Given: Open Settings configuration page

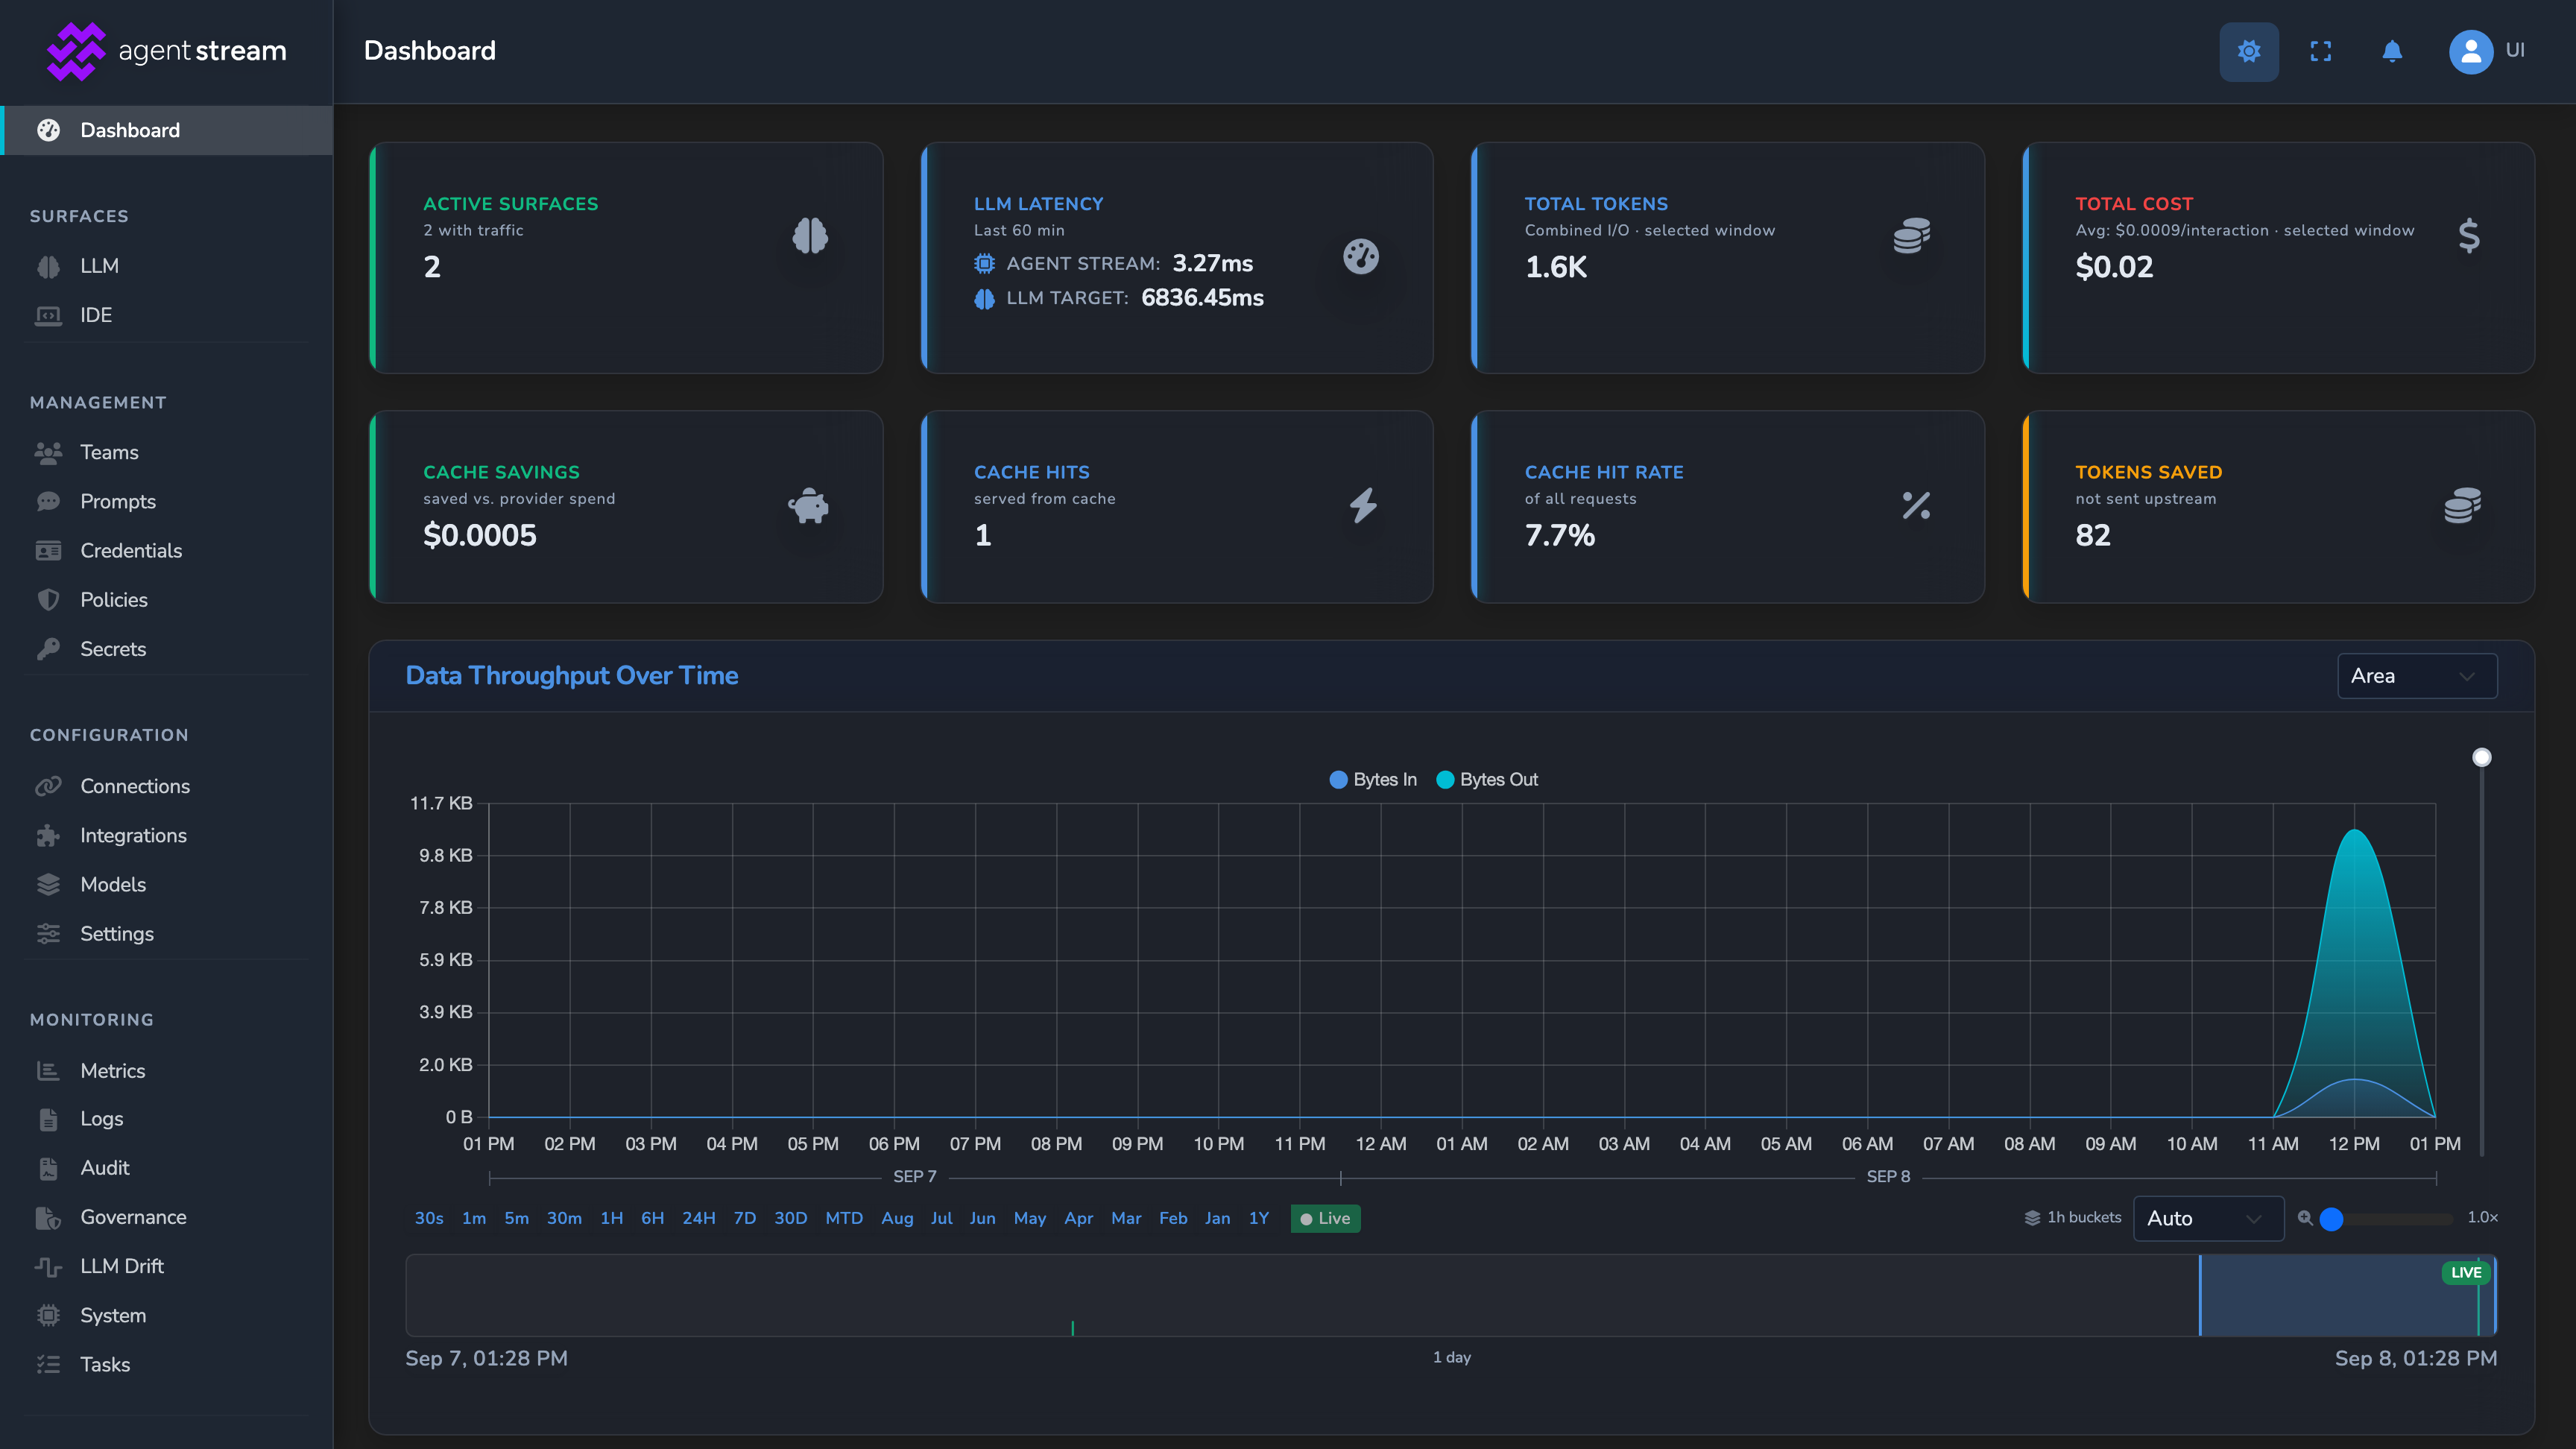Looking at the screenshot, I should (116, 933).
